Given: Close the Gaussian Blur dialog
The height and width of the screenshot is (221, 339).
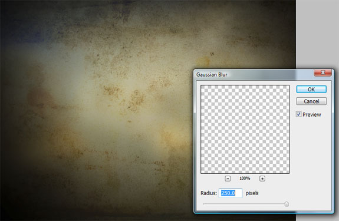Looking at the screenshot, I should (322, 72).
